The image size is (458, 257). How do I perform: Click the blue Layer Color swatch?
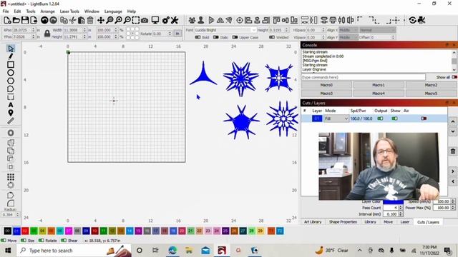coord(393,201)
